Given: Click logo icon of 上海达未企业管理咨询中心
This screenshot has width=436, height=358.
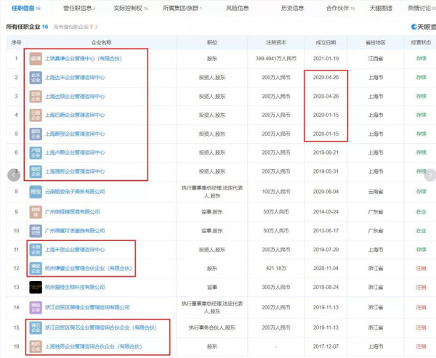Looking at the screenshot, I should tap(36, 78).
